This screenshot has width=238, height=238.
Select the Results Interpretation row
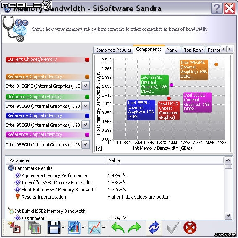pos(115,197)
